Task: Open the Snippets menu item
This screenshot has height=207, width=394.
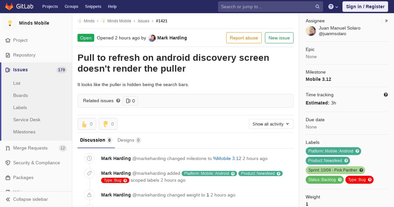Action: tap(93, 7)
